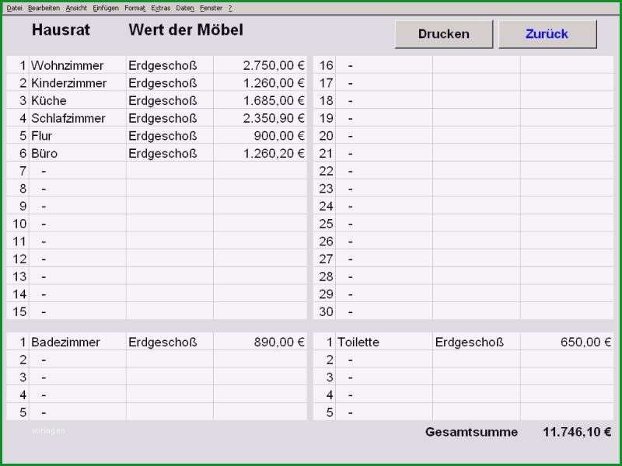The image size is (622, 466).
Task: Click the Gesamtsumme 11.746,10 € value
Action: tap(577, 432)
